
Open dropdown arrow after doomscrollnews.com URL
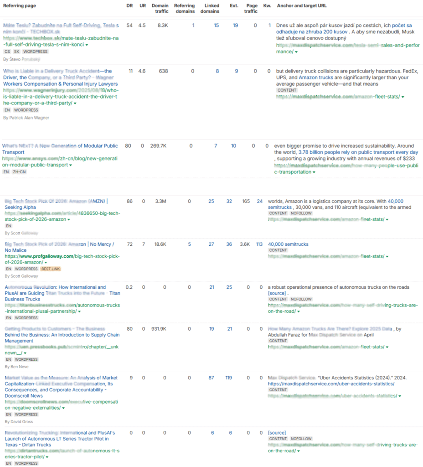[63, 408]
